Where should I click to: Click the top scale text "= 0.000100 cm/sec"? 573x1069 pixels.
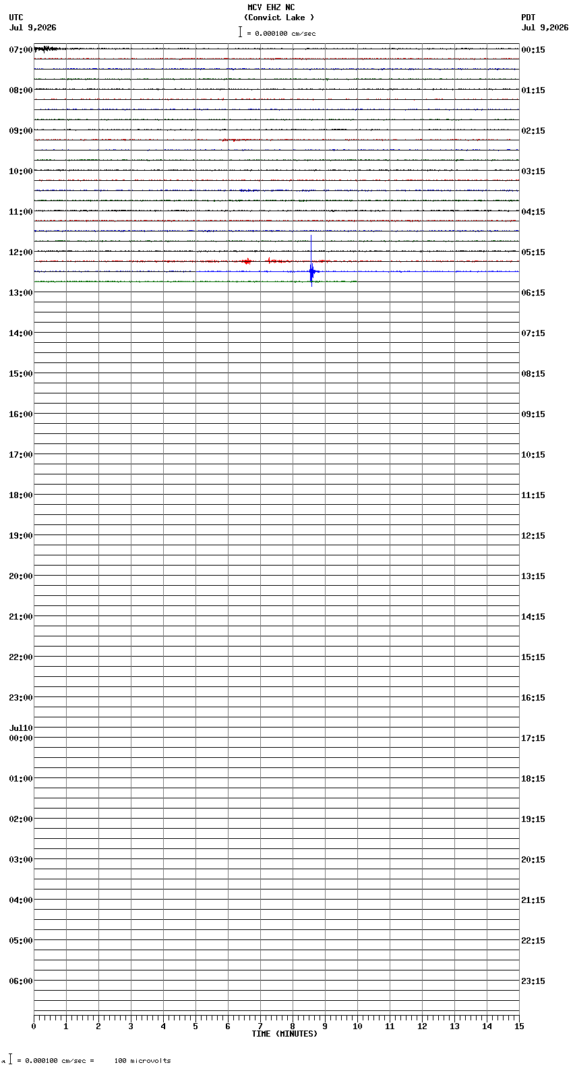tap(281, 33)
